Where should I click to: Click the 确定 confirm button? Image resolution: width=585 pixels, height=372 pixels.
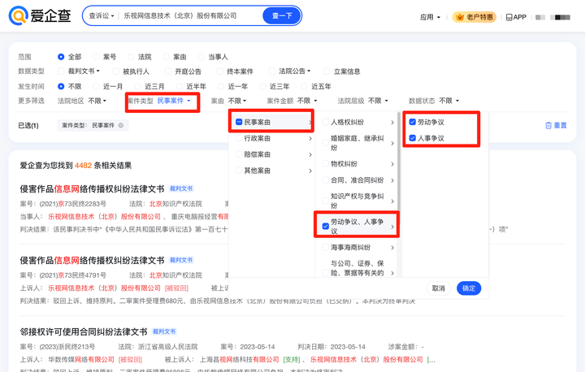(x=469, y=288)
